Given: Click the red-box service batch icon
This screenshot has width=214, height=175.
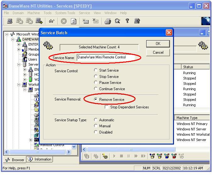Looking at the screenshot, I should (x=174, y=156).
